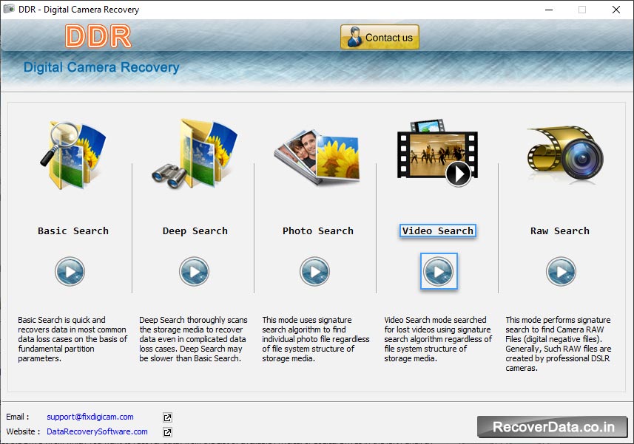634x444 pixels.
Task: Click the Digital Camera Recovery heading text
Action: coord(101,67)
